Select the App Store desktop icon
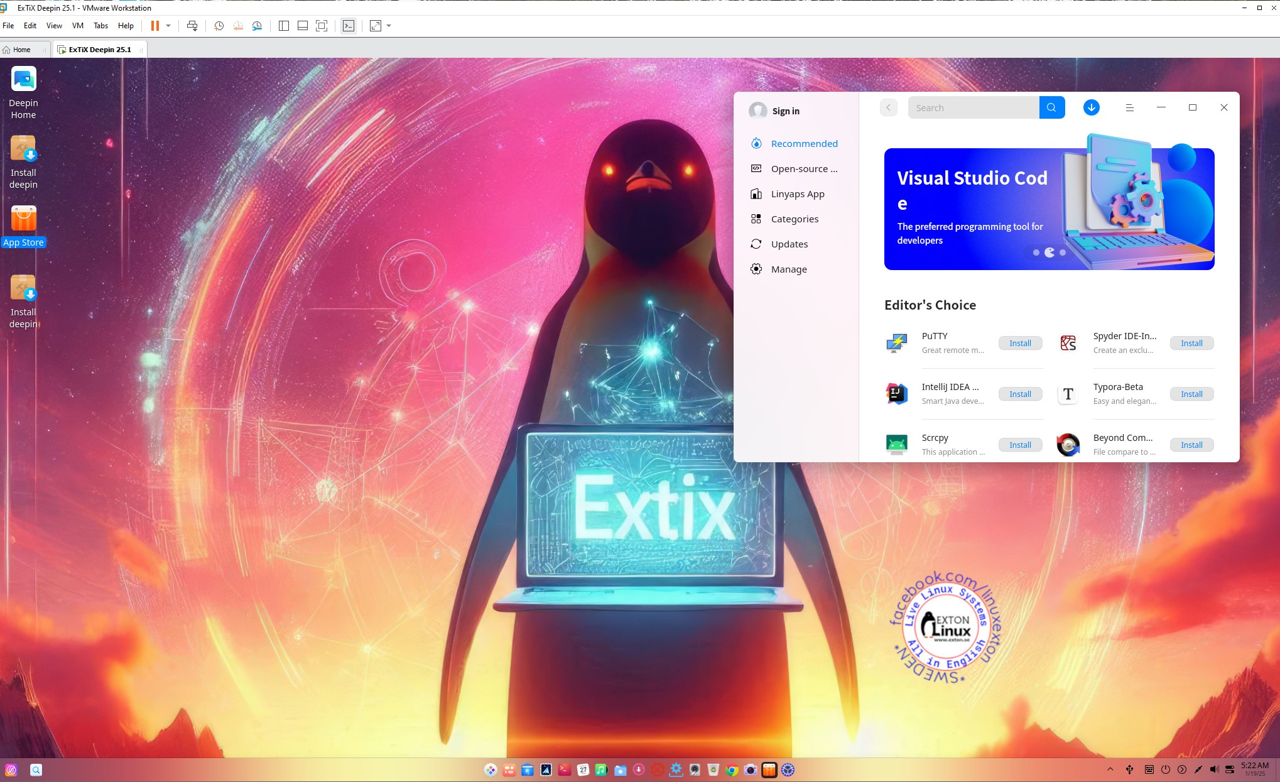Screen dimensions: 1280x782 coord(23,227)
